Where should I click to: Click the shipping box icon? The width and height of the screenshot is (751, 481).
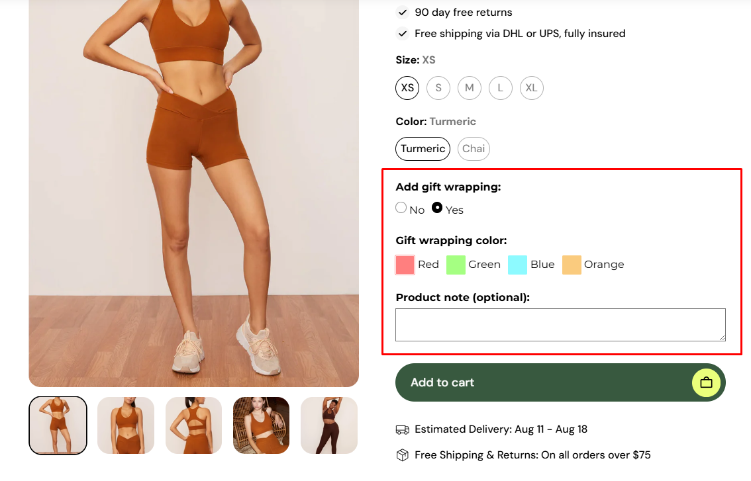[402, 455]
